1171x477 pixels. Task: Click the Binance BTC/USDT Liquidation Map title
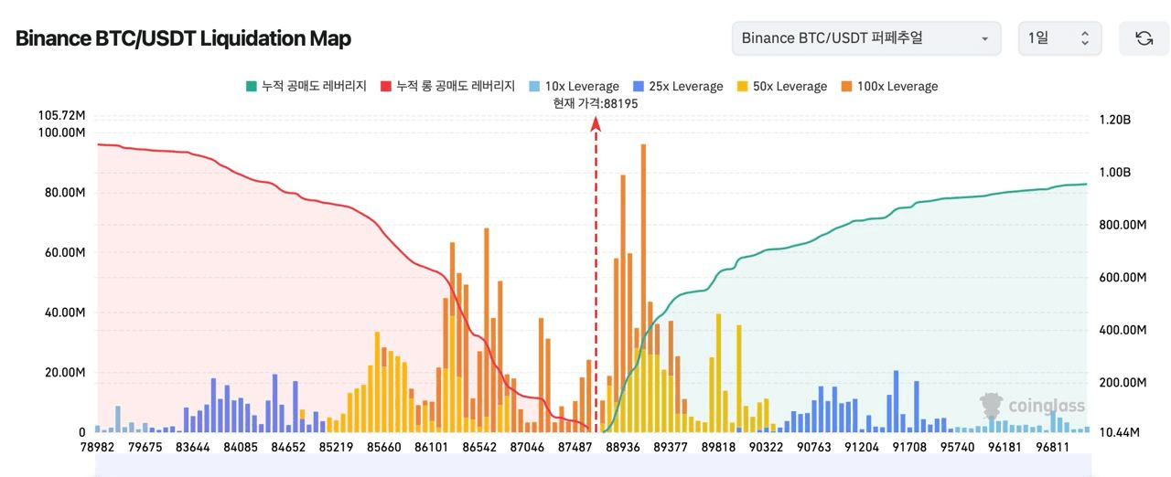[x=183, y=38]
